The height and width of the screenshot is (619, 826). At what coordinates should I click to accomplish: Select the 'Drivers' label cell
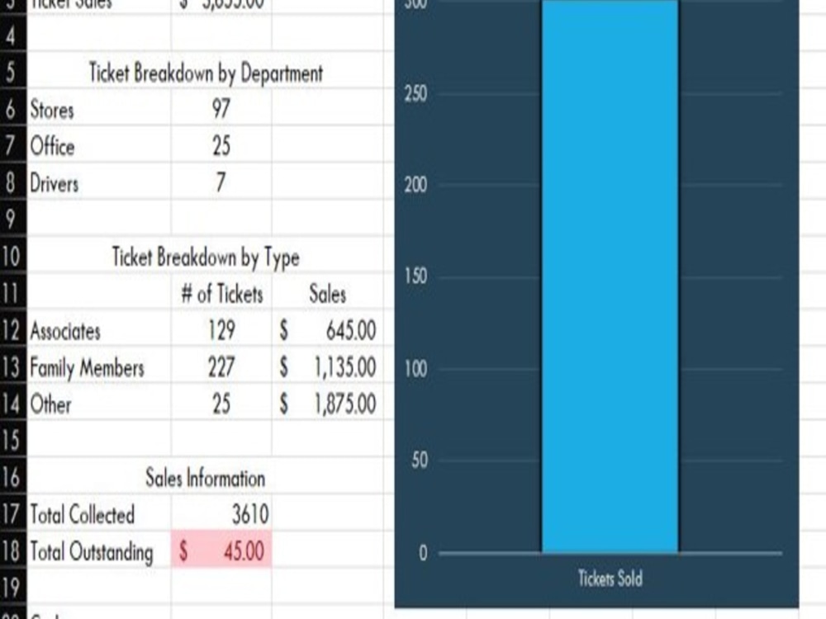99,182
